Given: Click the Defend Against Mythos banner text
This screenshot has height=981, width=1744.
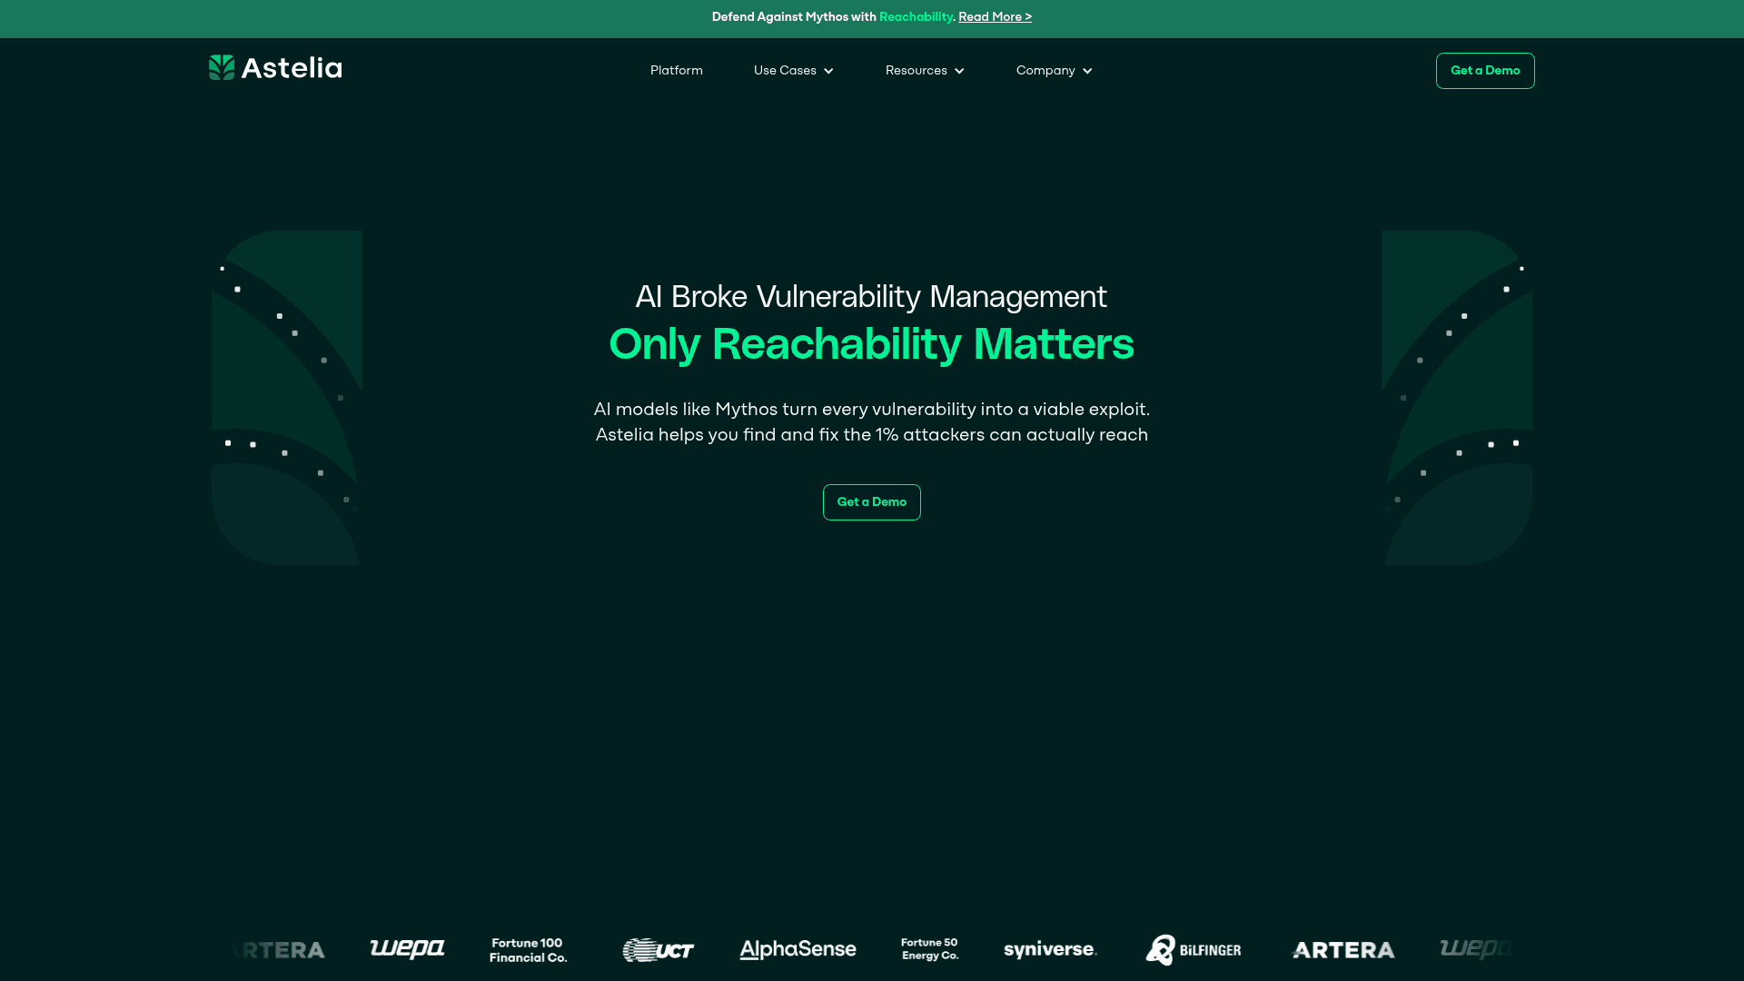Looking at the screenshot, I should click(x=794, y=17).
